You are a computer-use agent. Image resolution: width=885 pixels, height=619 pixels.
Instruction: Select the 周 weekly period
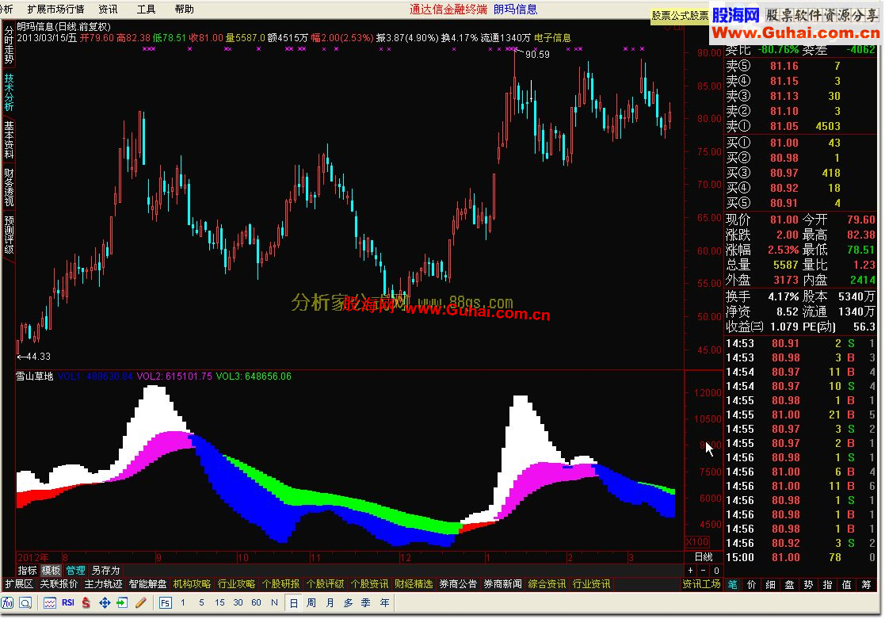point(311,602)
